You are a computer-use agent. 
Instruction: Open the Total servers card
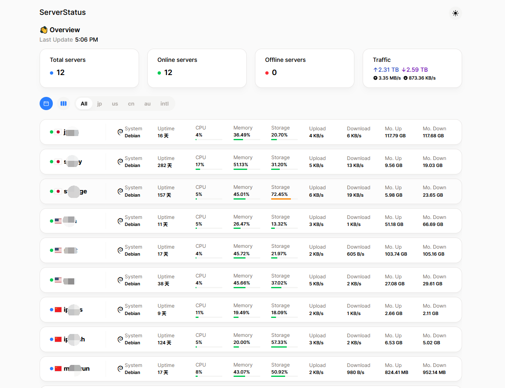click(x=89, y=68)
